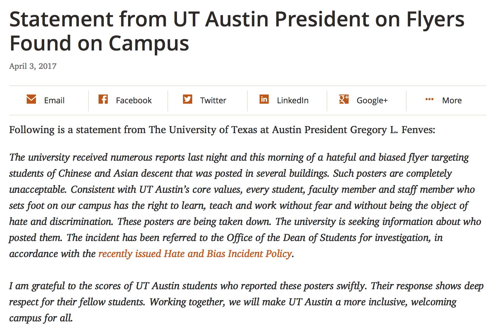Screen dimensions: 497x334
Task: Open the "More" sharing options label
Action: (452, 100)
